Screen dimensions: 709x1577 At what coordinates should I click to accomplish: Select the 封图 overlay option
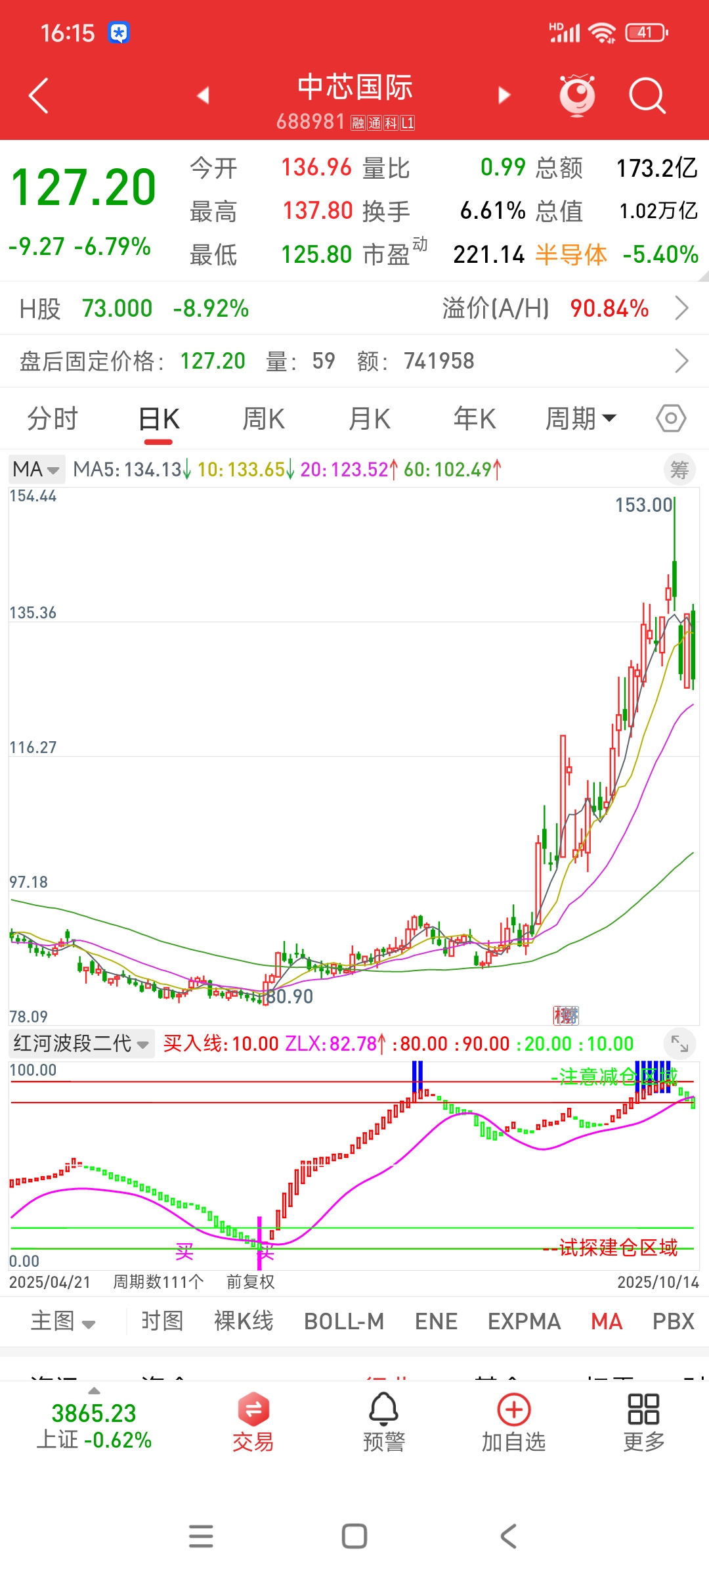162,1321
